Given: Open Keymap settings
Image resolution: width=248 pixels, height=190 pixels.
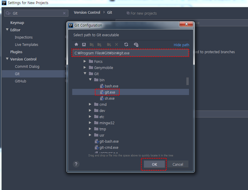Looking at the screenshot, I should click(17, 23).
